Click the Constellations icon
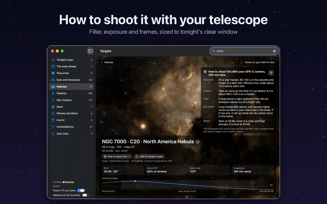The height and width of the screenshot is (204, 327). 53,127
